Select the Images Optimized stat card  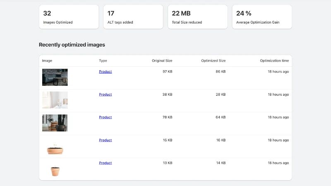69,17
